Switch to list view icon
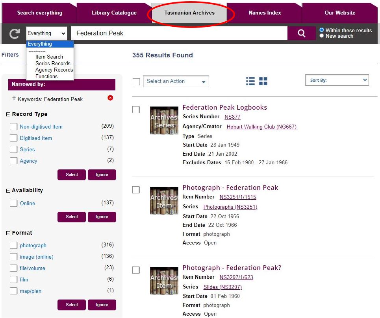 (x=250, y=81)
